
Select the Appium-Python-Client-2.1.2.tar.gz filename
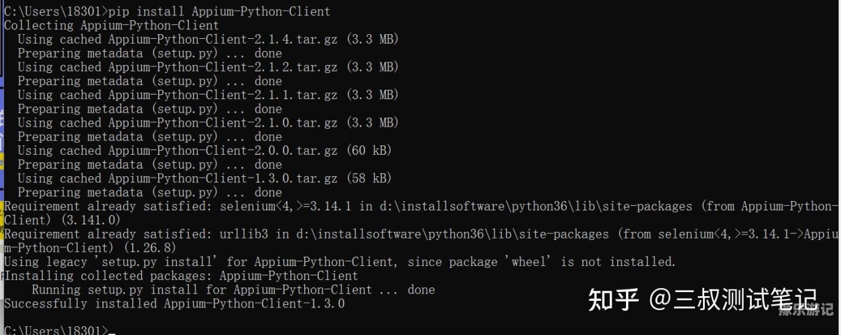(224, 67)
